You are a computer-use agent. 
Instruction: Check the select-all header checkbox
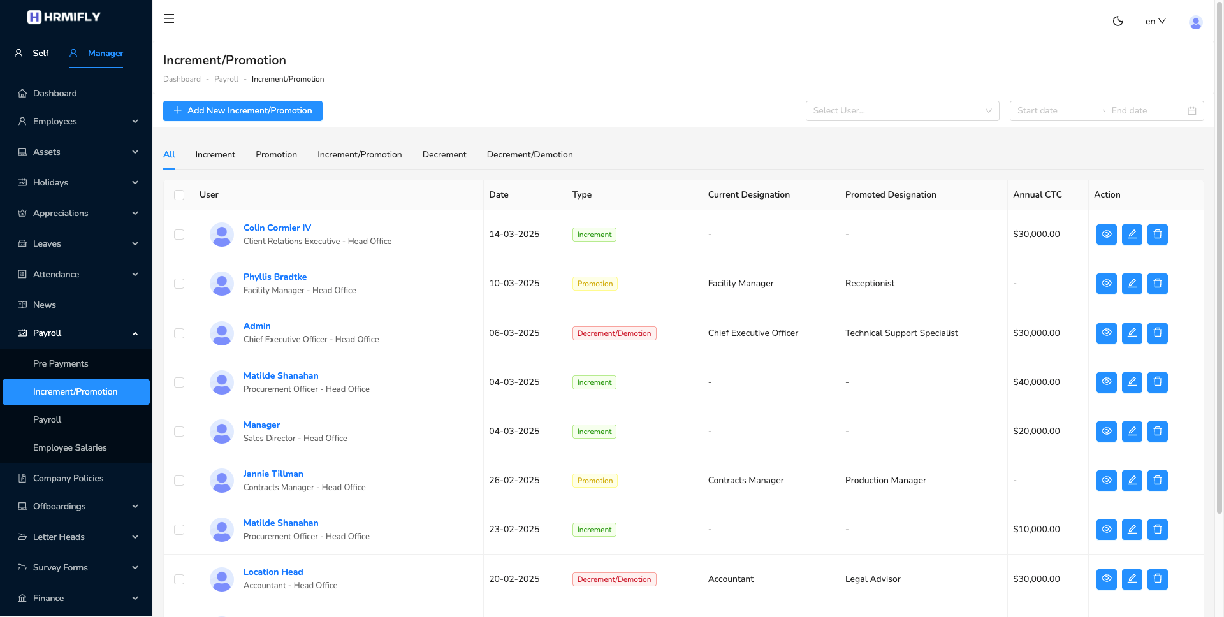[x=179, y=195]
